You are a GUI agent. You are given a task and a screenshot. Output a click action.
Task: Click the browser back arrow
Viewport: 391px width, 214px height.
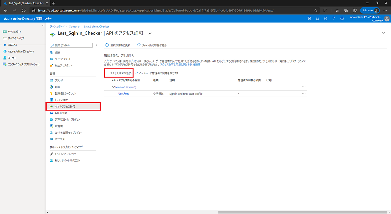[x=6, y=10]
